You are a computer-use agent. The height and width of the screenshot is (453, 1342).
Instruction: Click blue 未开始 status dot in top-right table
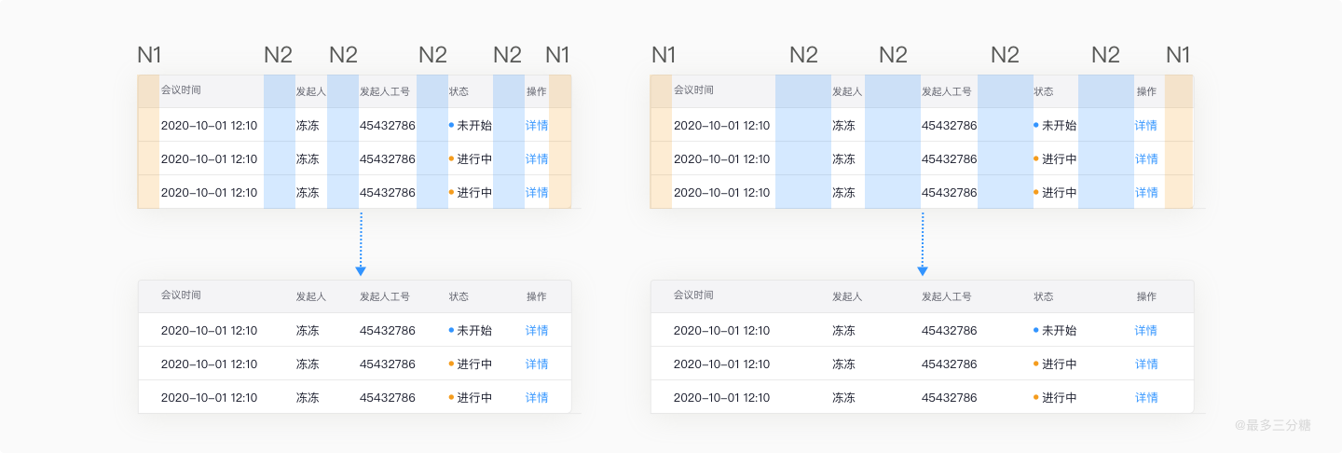1036,124
